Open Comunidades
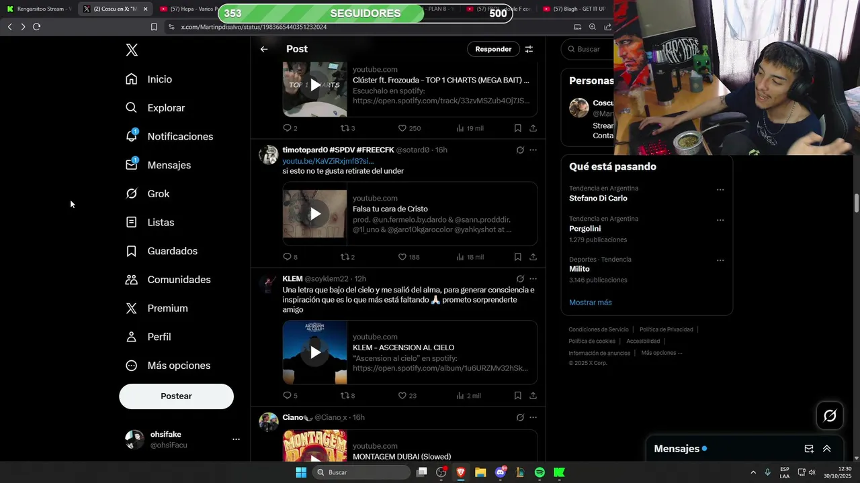The width and height of the screenshot is (860, 483). tap(168, 280)
